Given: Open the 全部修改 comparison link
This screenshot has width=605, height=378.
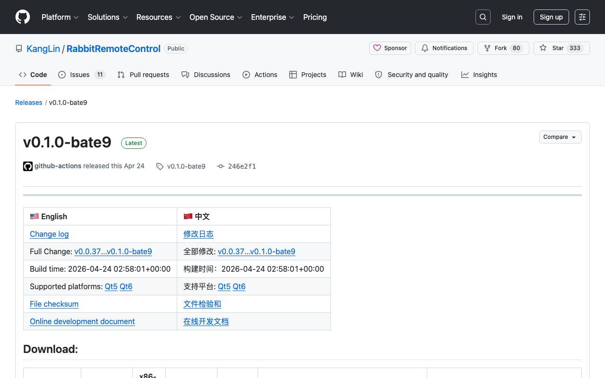Looking at the screenshot, I should coord(257,251).
